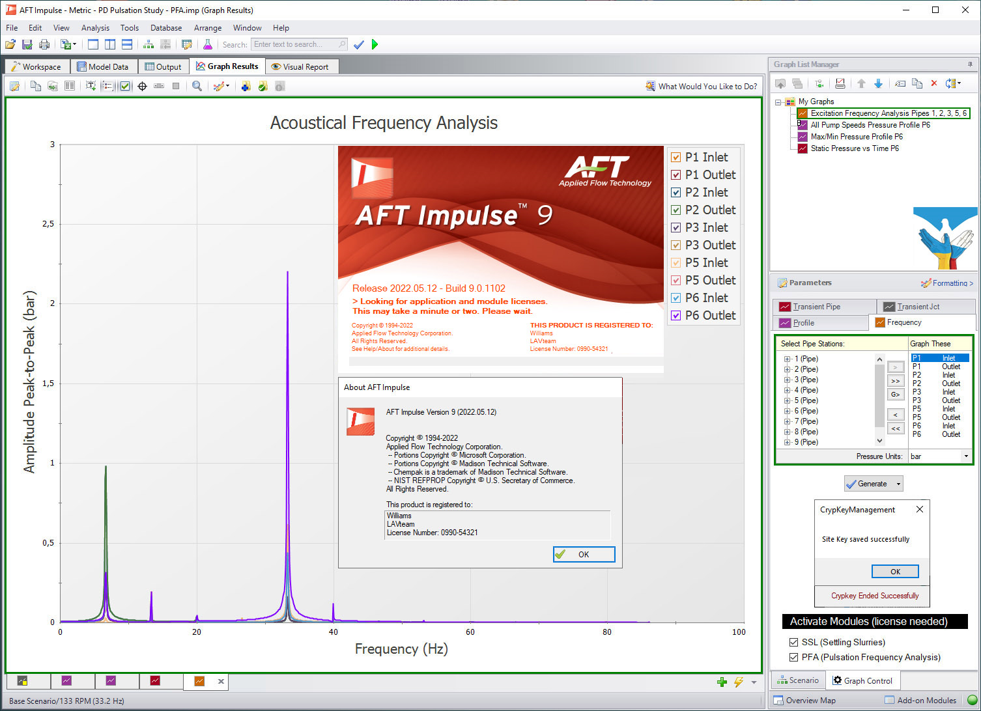Expand the 9 (Pipe) station node
The image size is (981, 711).
(787, 442)
